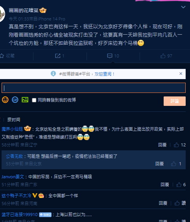Image resolution: width=190 pixels, height=222 pixels.
Task: Attach an image to comment
Action: click(25, 100)
